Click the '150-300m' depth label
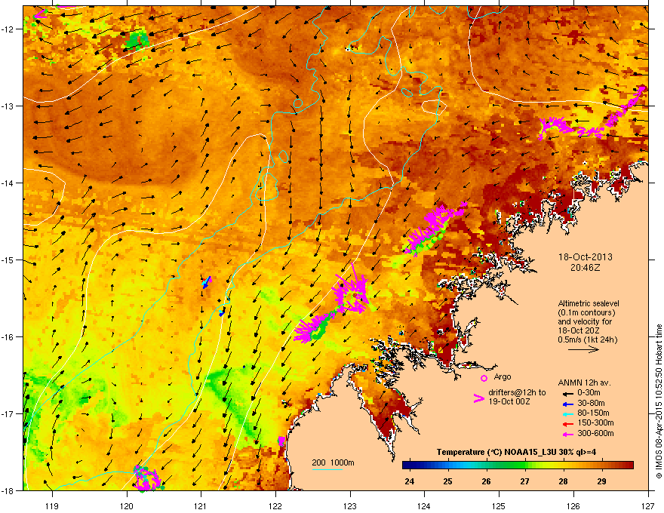664x513 pixels. coord(595,422)
